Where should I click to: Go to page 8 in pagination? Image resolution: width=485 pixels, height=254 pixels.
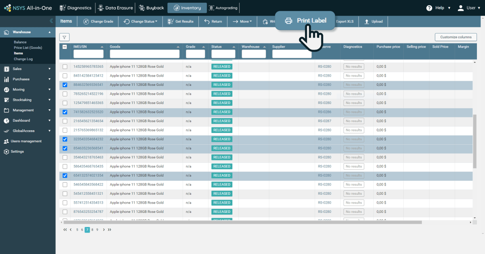[x=92, y=230]
